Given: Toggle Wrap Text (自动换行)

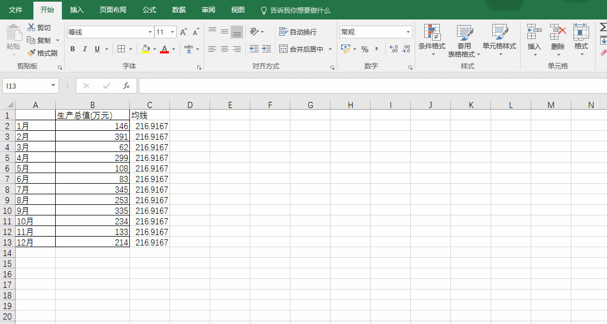Looking at the screenshot, I should point(298,32).
